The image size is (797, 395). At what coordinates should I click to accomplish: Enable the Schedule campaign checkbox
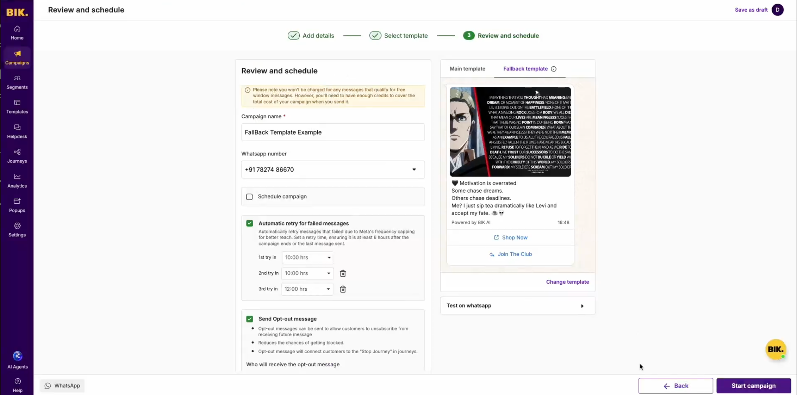point(249,197)
